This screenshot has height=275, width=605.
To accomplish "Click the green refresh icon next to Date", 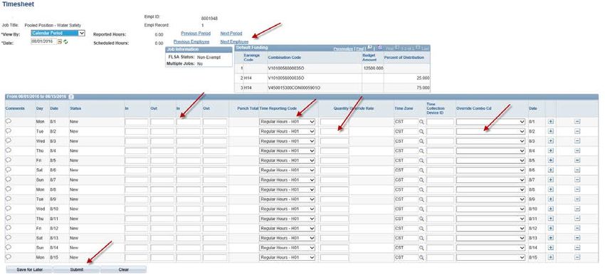I will (65, 41).
